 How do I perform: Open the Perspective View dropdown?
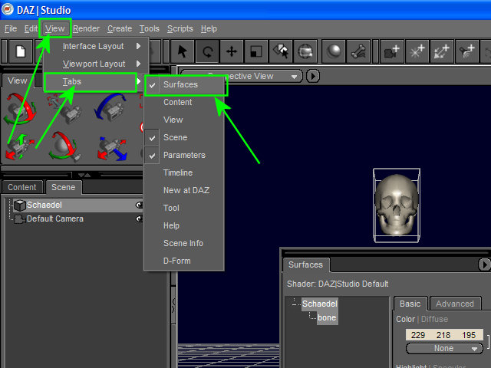241,76
